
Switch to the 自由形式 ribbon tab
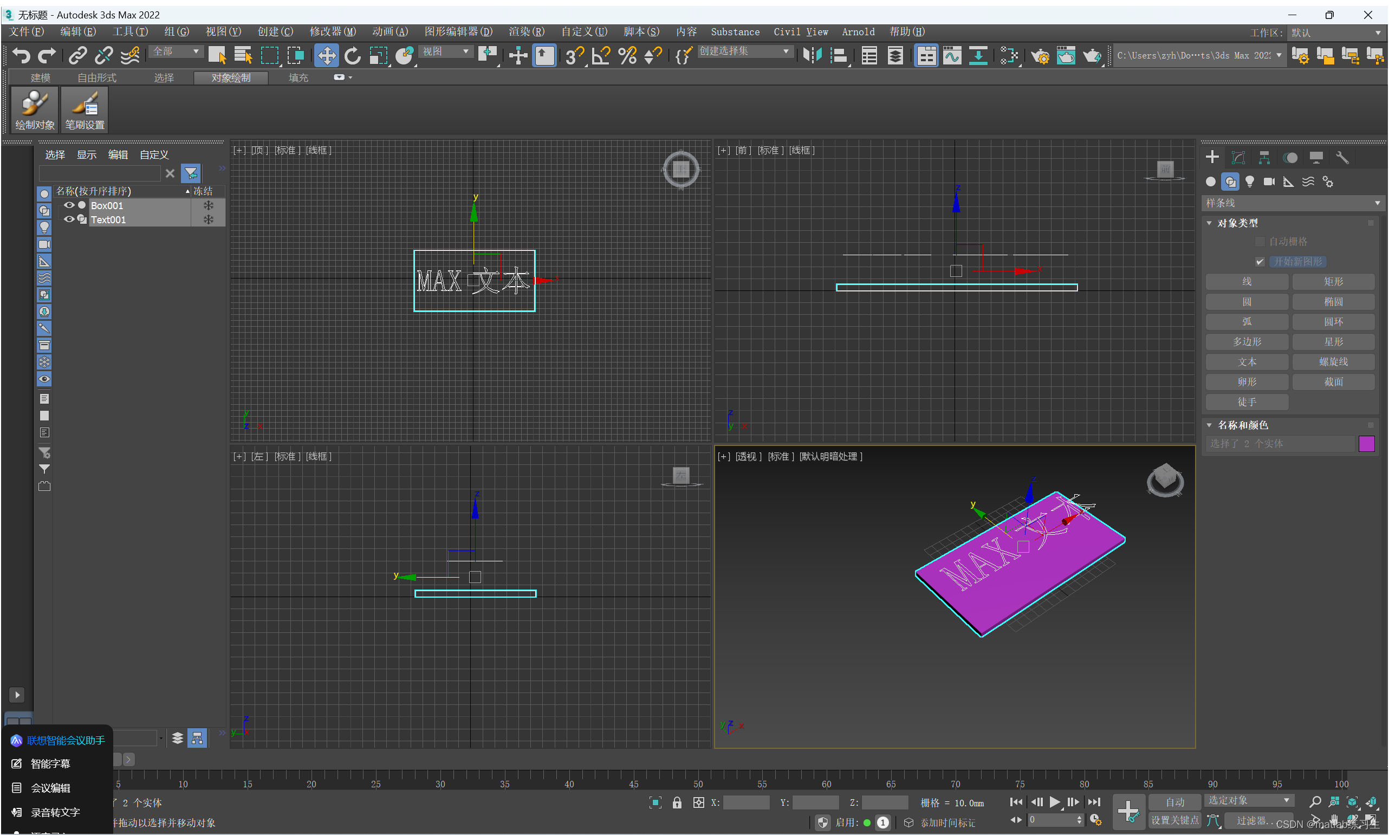tap(96, 77)
